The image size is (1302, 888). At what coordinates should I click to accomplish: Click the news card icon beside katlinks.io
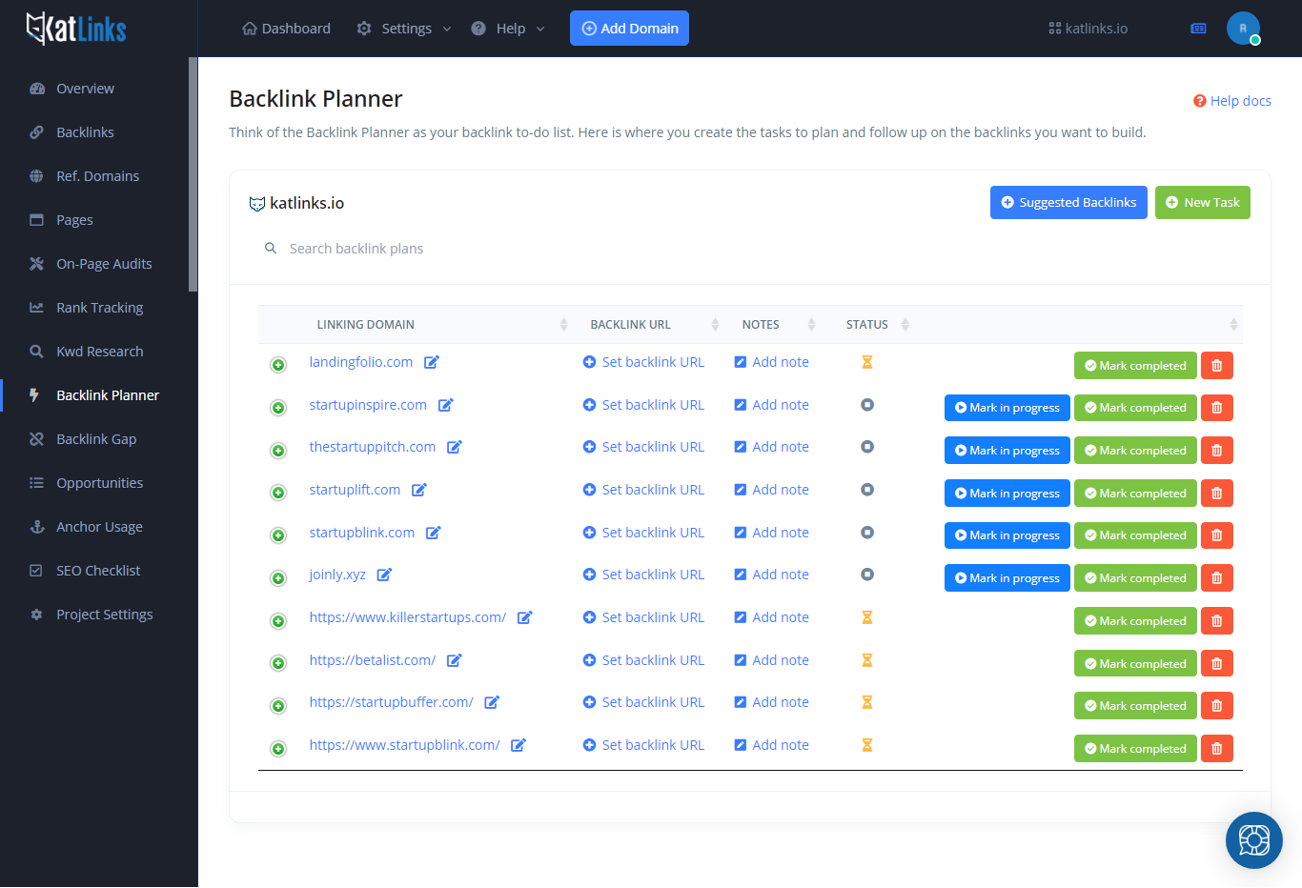1199,29
